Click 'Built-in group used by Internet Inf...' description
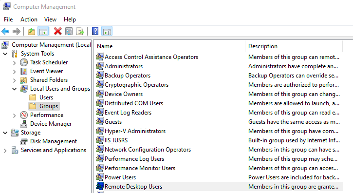The width and height of the screenshot is (353, 193). [294, 140]
